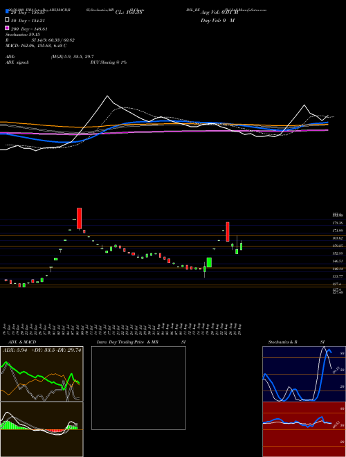
Task: Click the last green candlestick on the chart
Action: 241,247
